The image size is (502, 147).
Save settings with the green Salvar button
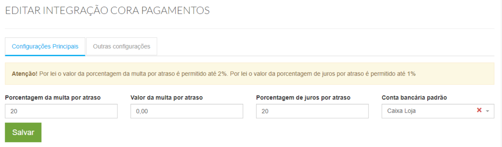tap(23, 133)
